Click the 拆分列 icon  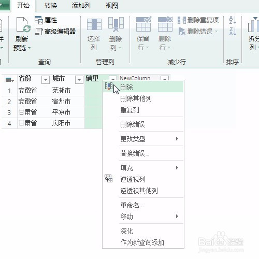tap(253, 25)
